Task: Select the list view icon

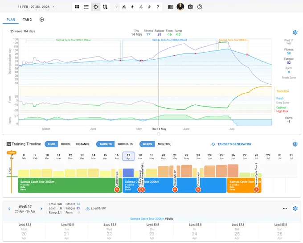Action: (86, 7)
